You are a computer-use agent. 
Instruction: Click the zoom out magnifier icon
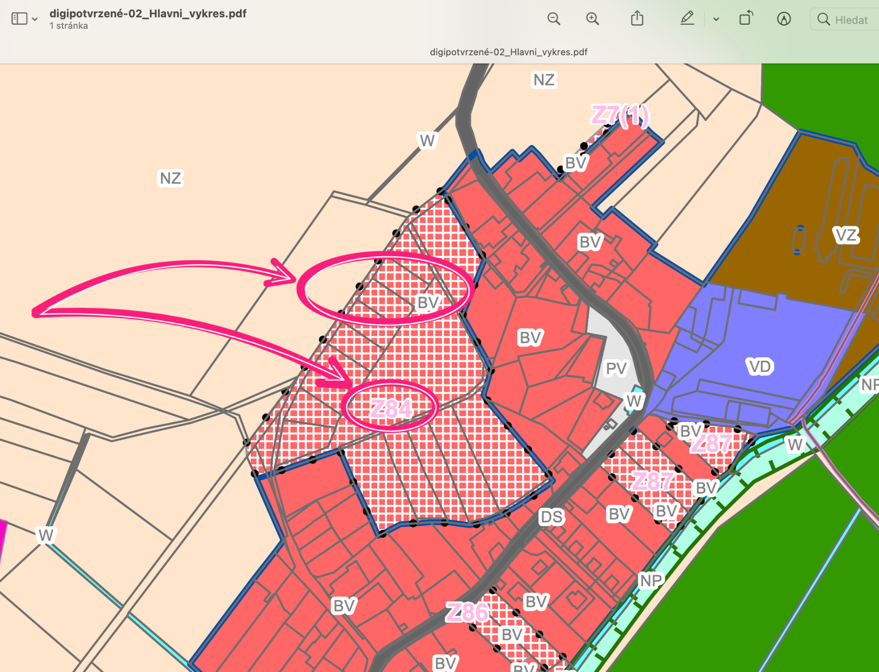[x=553, y=19]
